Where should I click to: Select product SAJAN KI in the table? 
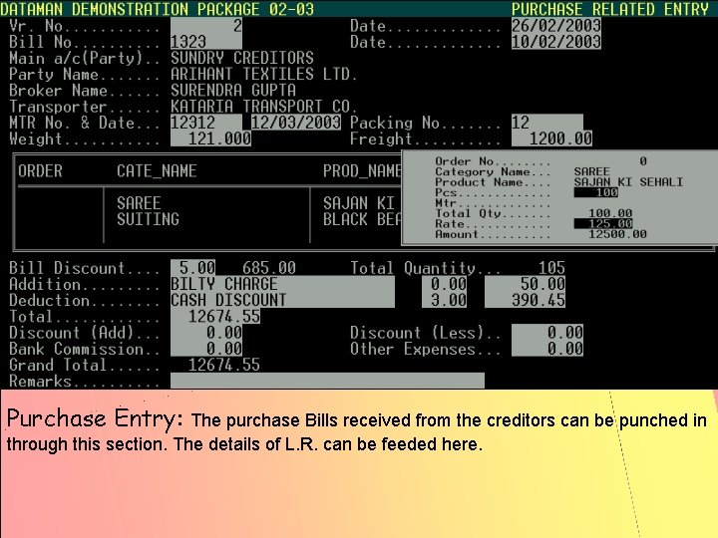point(359,203)
